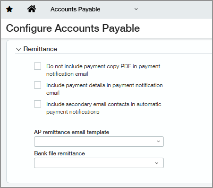The height and width of the screenshot is (188, 213).
Task: Click empty space in the top navigation bar
Action: coord(173,9)
